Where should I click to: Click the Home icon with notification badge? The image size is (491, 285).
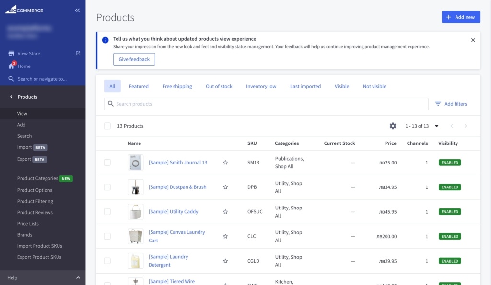coord(11,66)
